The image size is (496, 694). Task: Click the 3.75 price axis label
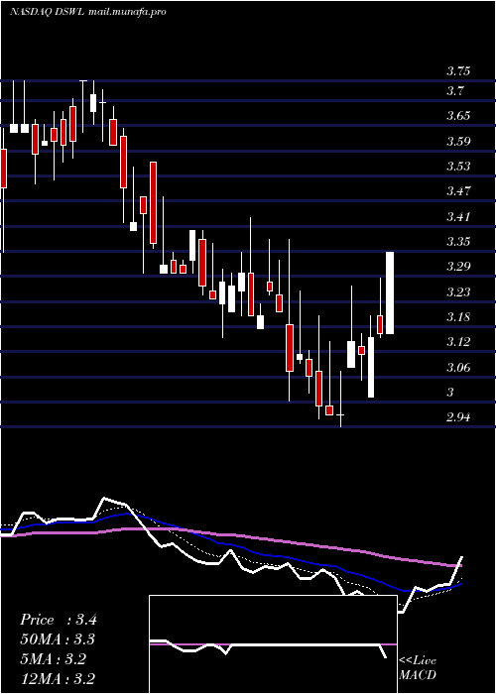point(458,71)
